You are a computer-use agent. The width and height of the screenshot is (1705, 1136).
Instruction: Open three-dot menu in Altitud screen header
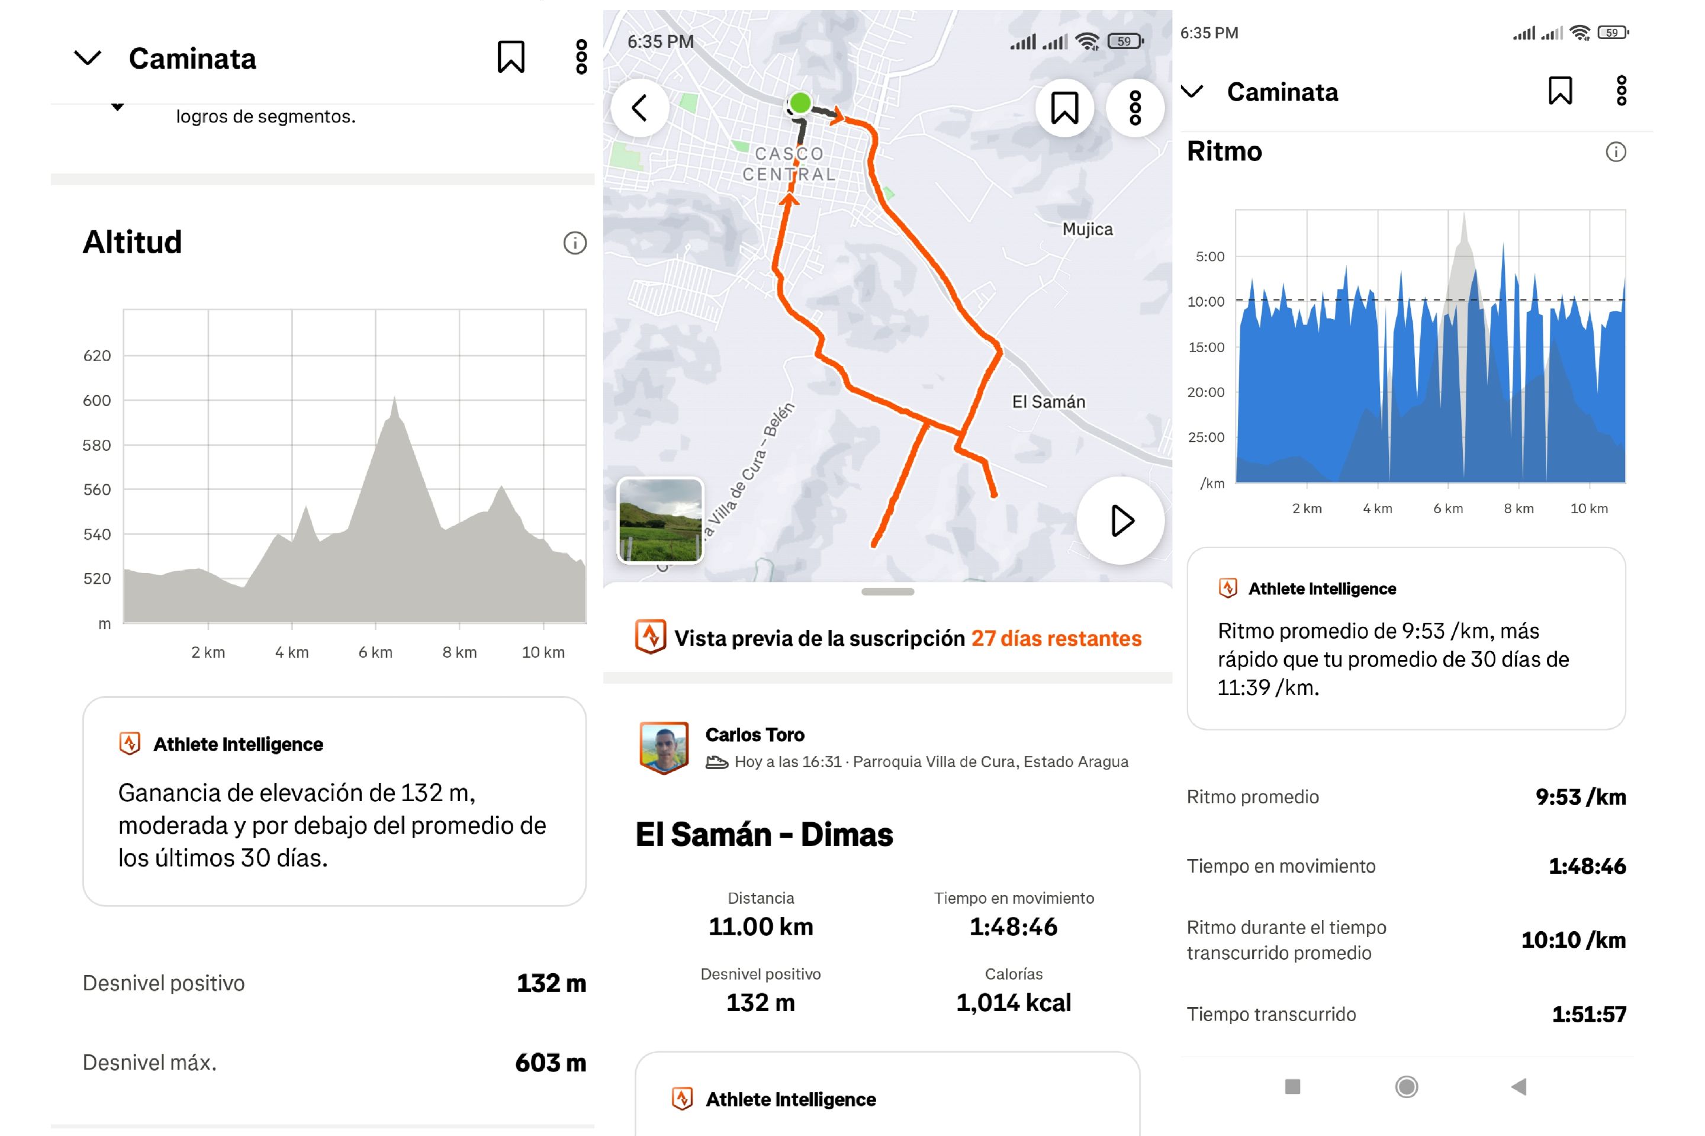coord(581,57)
